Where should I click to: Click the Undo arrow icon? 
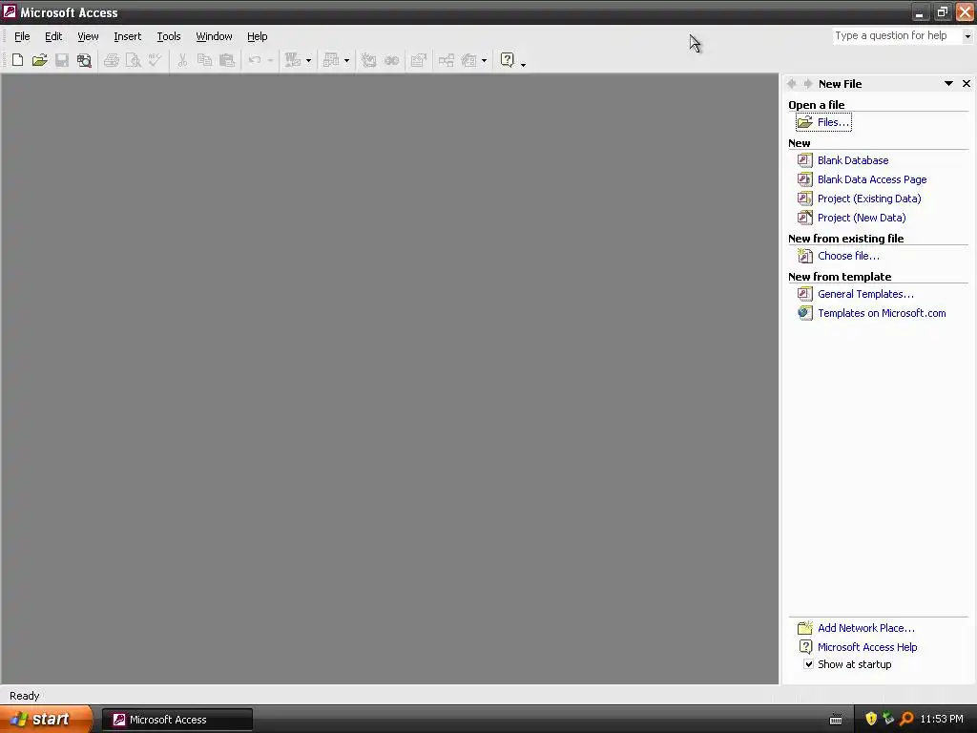tap(255, 60)
